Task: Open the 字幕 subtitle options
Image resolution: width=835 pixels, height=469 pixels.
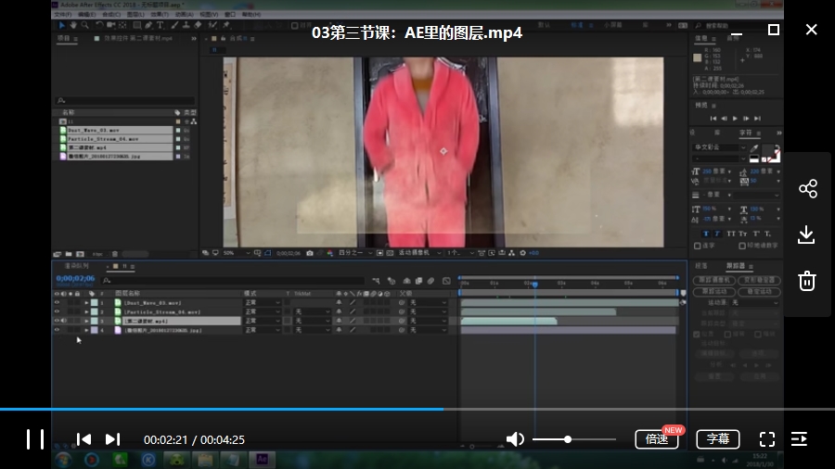Action: point(718,439)
